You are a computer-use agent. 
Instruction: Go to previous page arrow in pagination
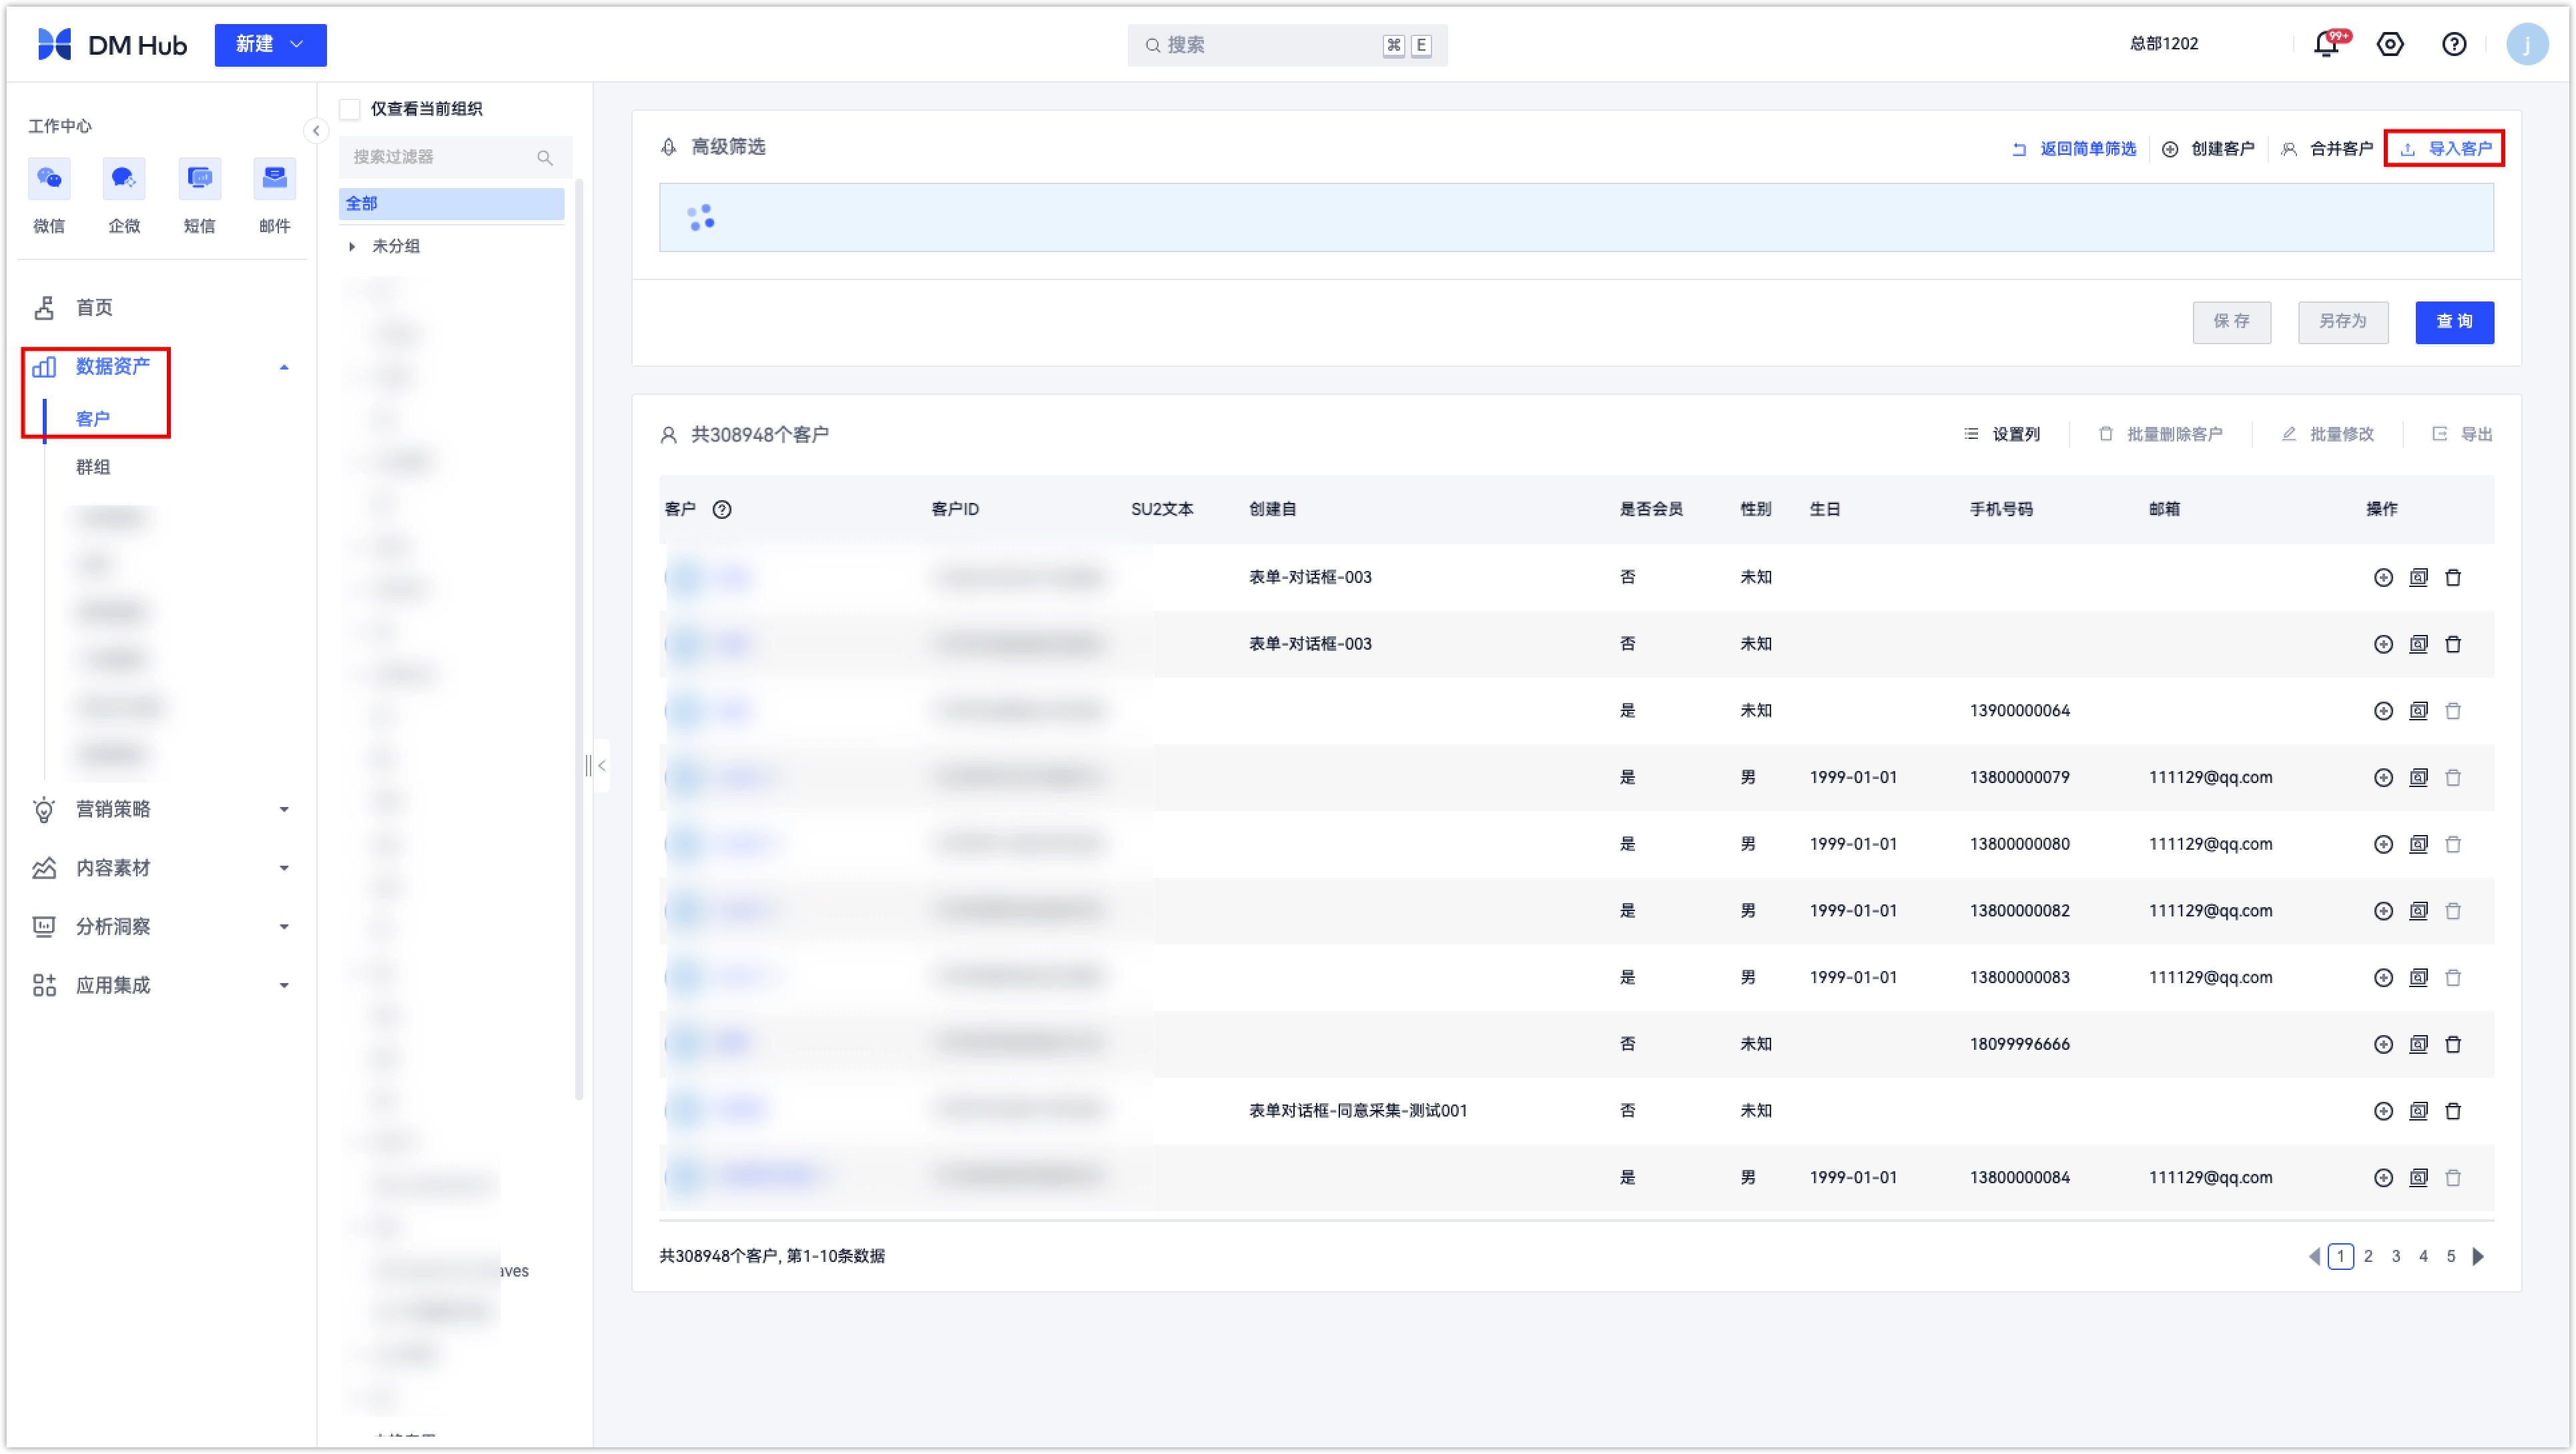click(2313, 1257)
